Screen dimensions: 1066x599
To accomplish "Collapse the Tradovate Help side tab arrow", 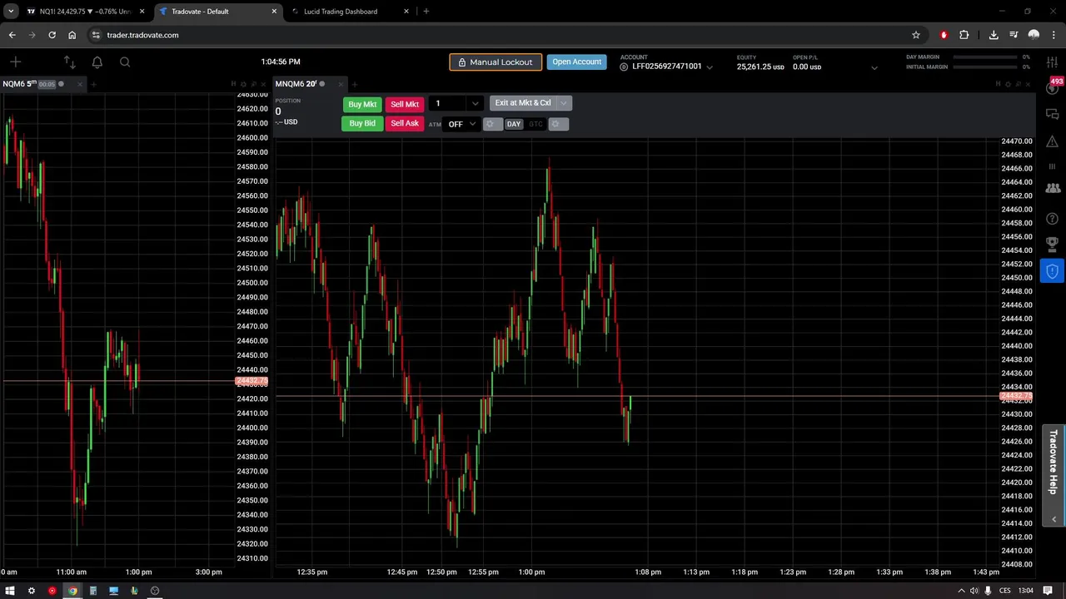I will (x=1054, y=519).
